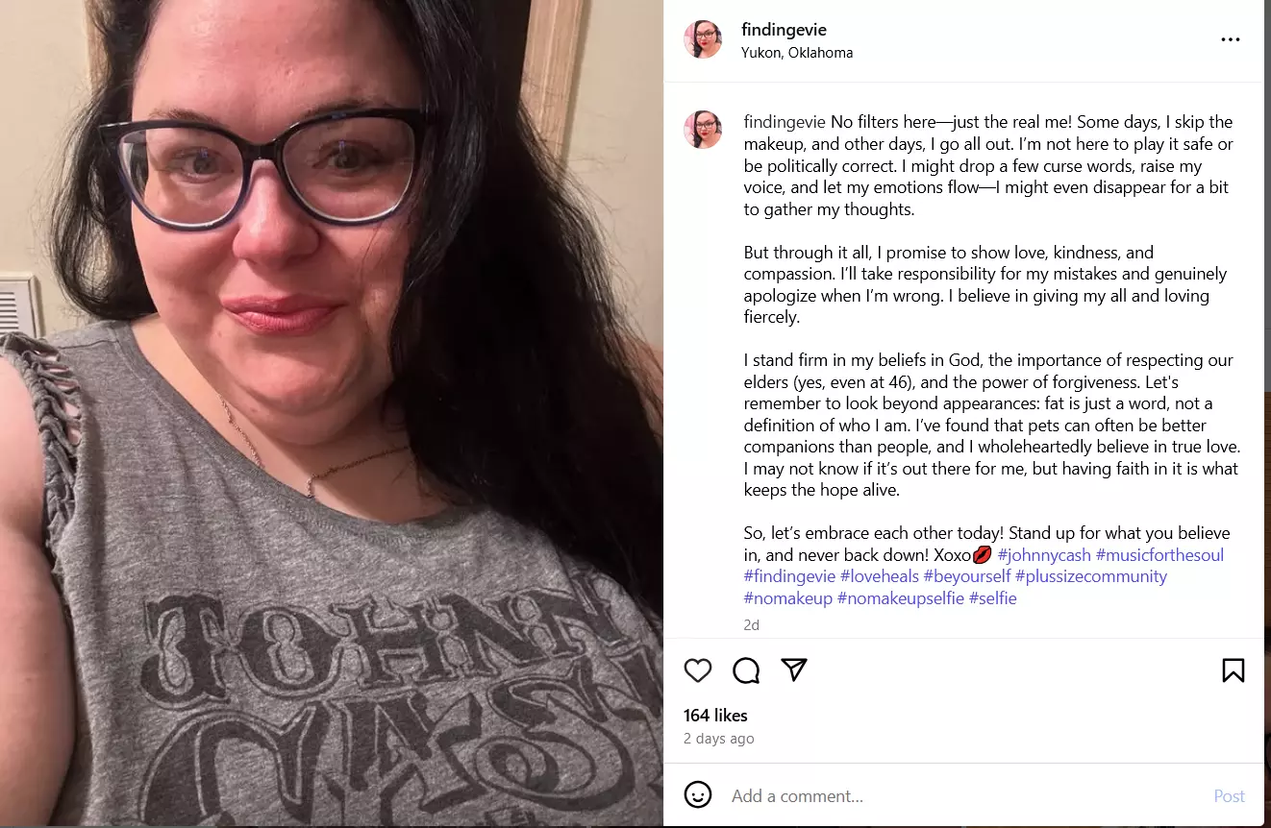Save post with bookmark icon
Viewport: 1271px width, 828px height.
click(1234, 670)
